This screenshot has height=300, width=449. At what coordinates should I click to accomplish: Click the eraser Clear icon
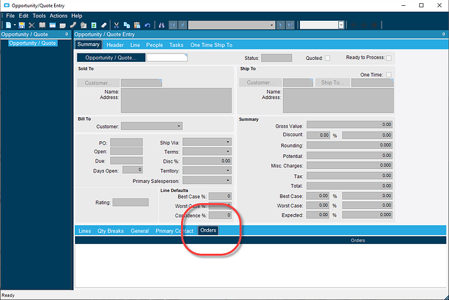(x=104, y=25)
